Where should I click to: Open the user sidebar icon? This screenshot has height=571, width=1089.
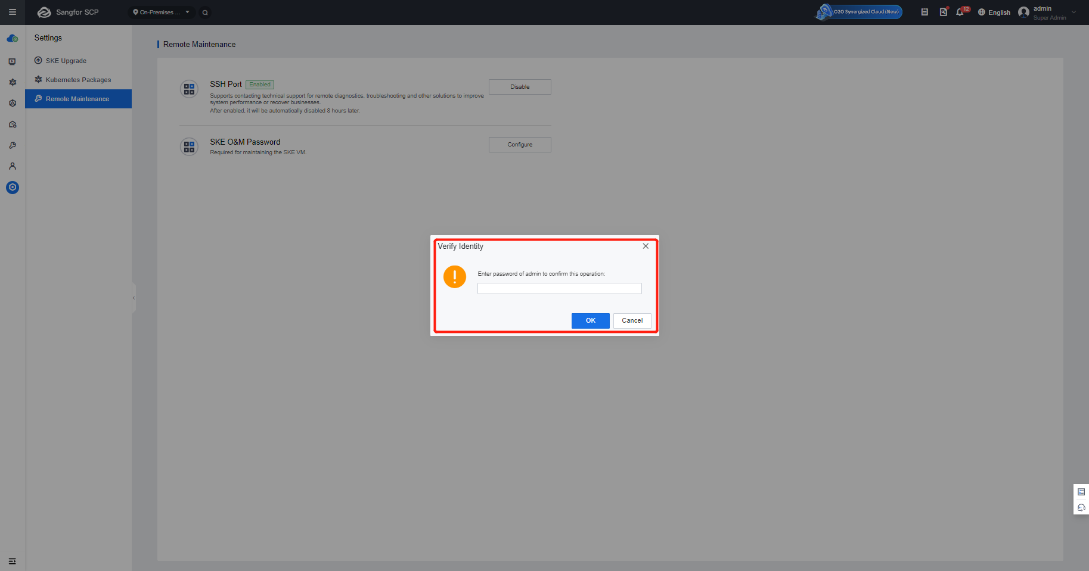coord(13,166)
